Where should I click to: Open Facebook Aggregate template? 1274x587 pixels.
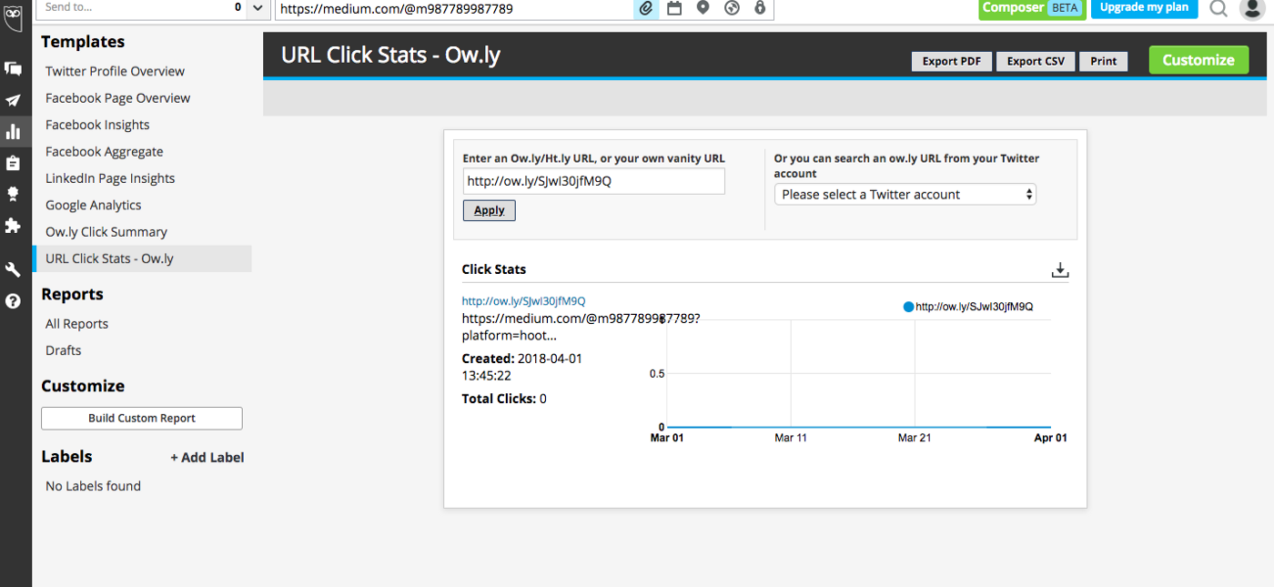point(105,151)
